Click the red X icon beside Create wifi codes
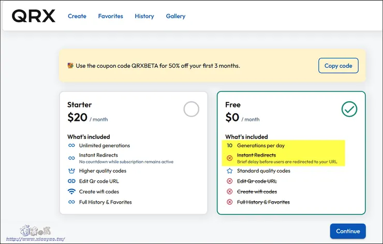 click(229, 191)
